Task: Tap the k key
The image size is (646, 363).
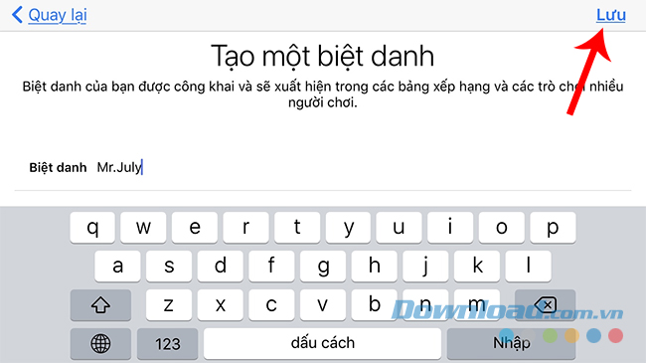Action: click(x=477, y=267)
